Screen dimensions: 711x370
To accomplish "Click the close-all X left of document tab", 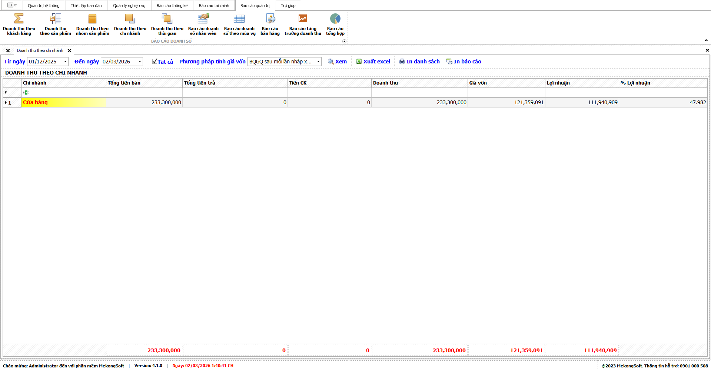I will 8,50.
